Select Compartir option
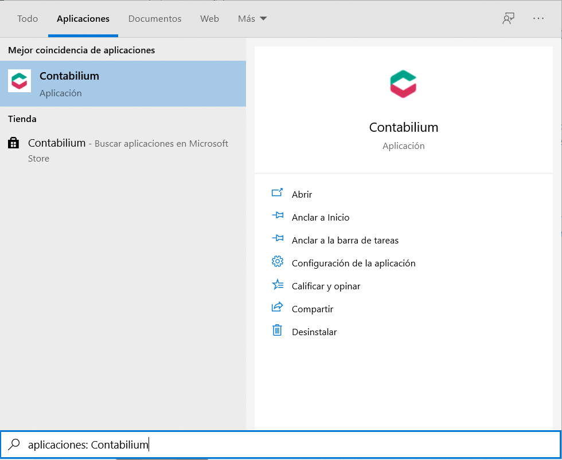This screenshot has width=562, height=460. coord(313,309)
